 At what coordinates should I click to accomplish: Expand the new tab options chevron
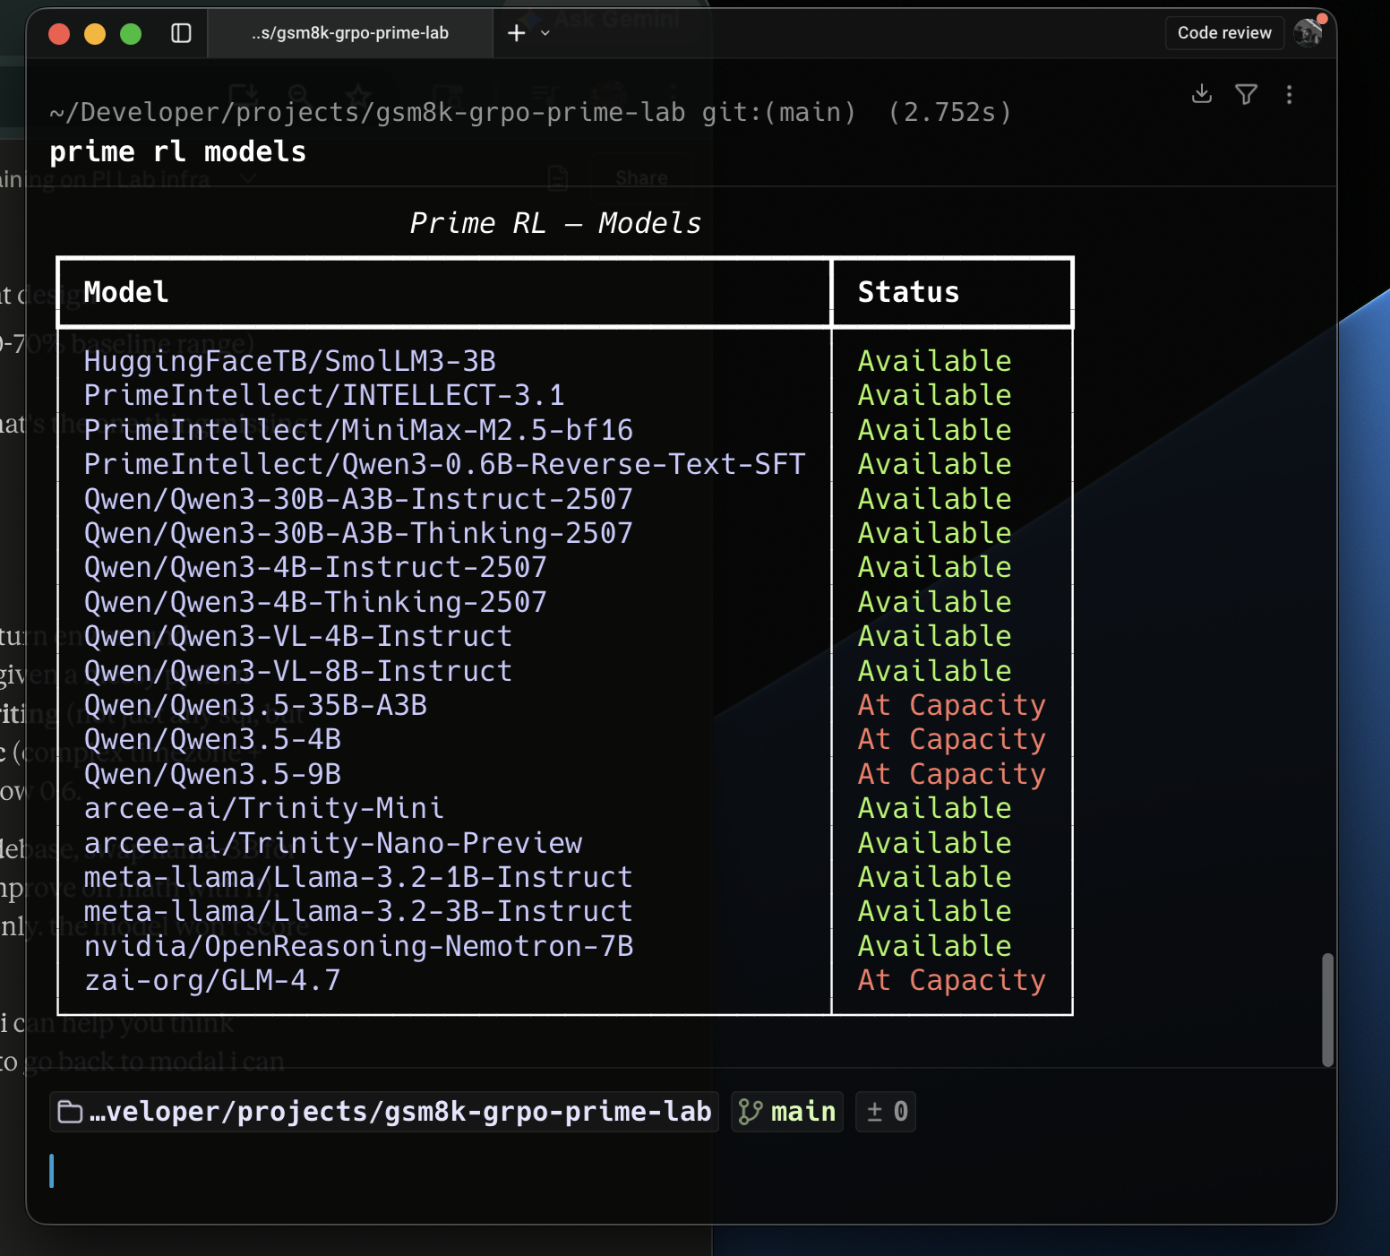pos(545,33)
